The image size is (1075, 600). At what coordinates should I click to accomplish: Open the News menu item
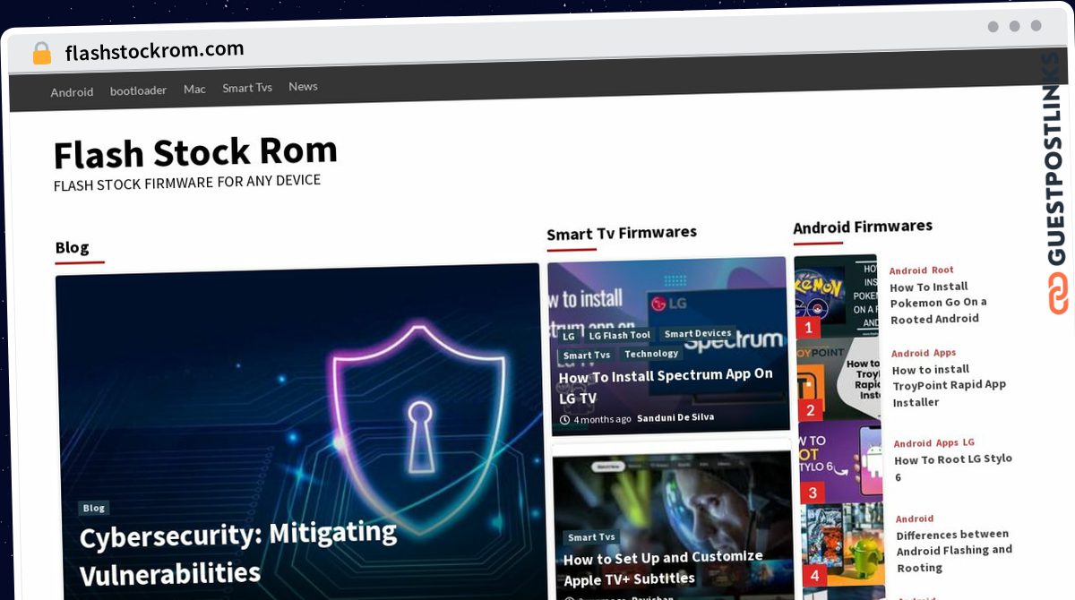(303, 86)
